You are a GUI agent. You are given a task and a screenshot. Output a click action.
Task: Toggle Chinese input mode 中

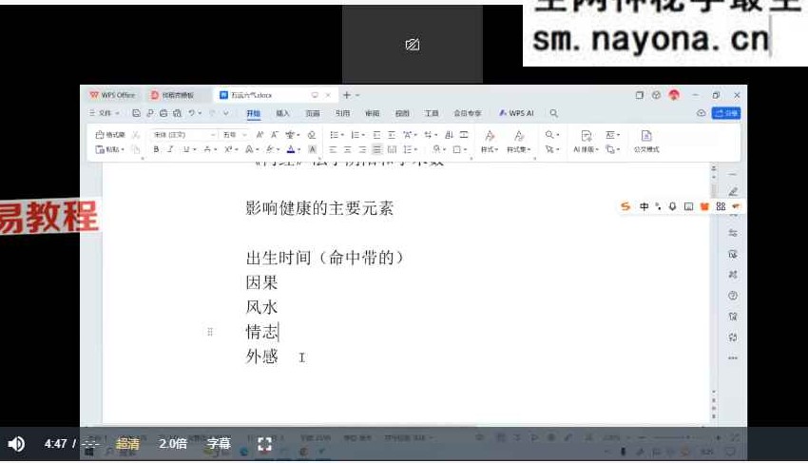click(x=644, y=206)
